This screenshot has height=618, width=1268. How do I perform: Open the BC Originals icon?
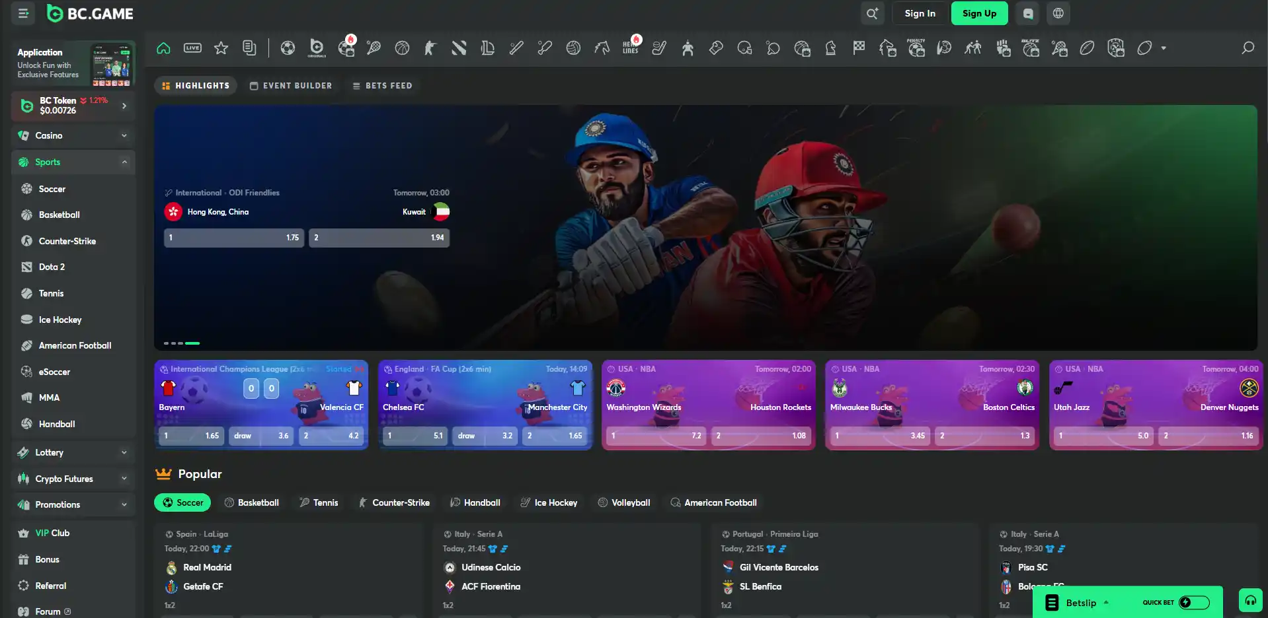[x=317, y=48]
